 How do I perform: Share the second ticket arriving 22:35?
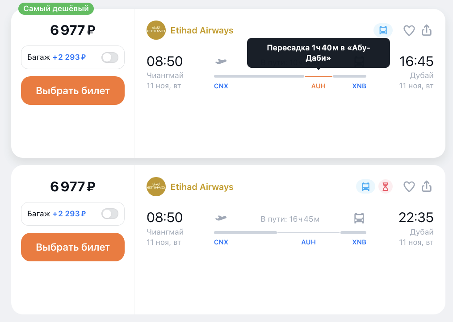point(427,186)
